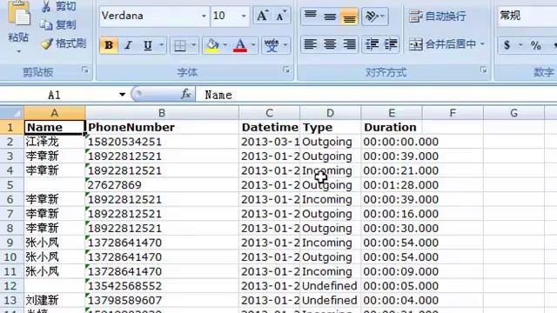Apply the red font color A
The height and width of the screenshot is (313, 557).
240,45
